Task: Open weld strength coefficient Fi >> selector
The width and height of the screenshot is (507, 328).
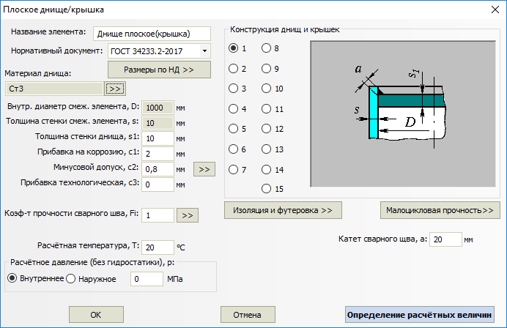Action: click(188, 215)
